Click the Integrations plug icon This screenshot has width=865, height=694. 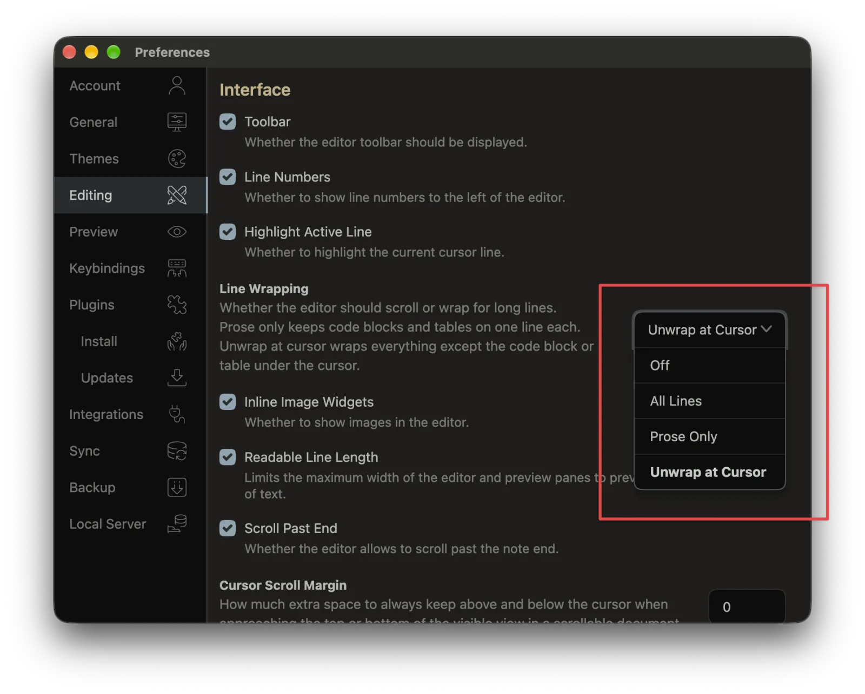[177, 414]
